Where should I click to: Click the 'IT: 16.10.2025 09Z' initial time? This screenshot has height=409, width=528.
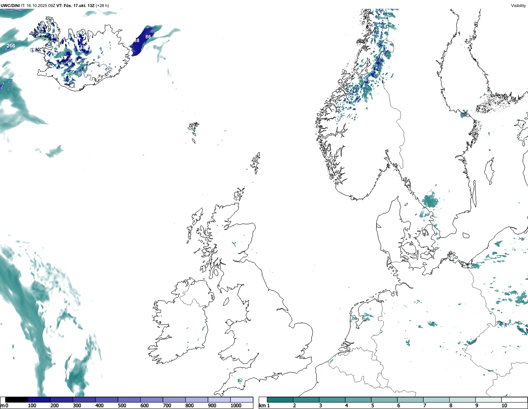click(x=38, y=5)
